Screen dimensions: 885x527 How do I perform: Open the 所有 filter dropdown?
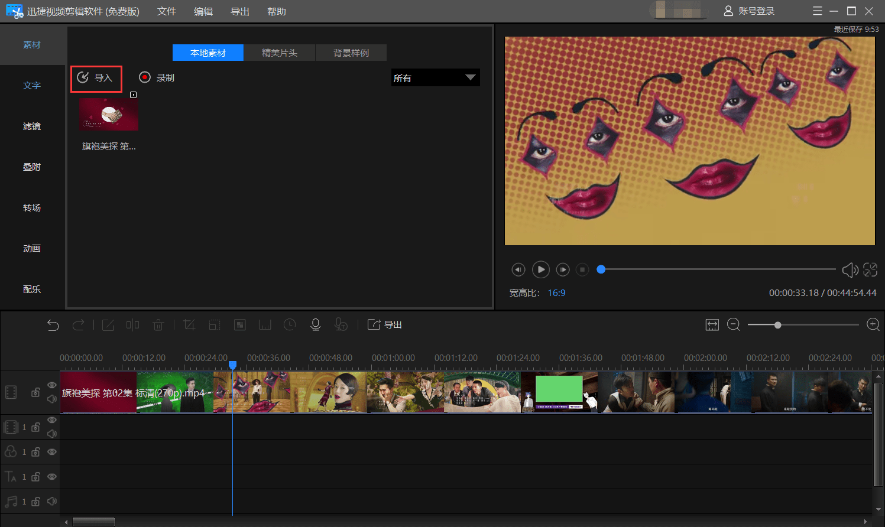(x=436, y=78)
